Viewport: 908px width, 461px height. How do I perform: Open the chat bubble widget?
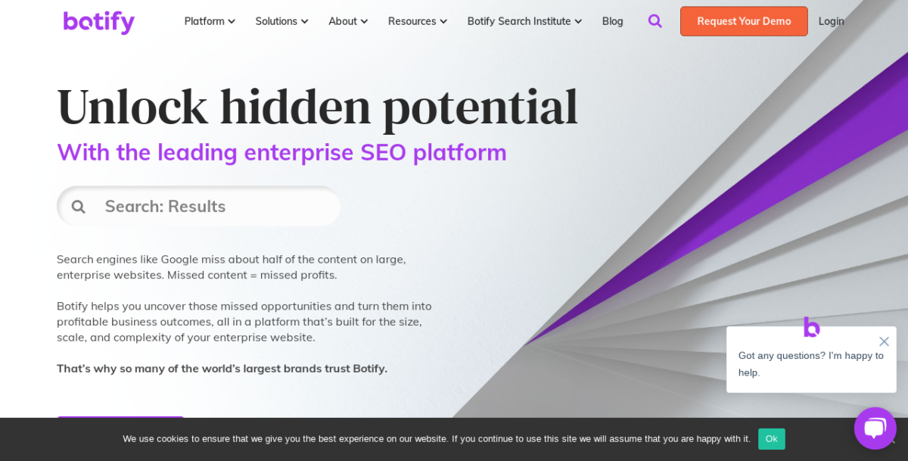[875, 428]
